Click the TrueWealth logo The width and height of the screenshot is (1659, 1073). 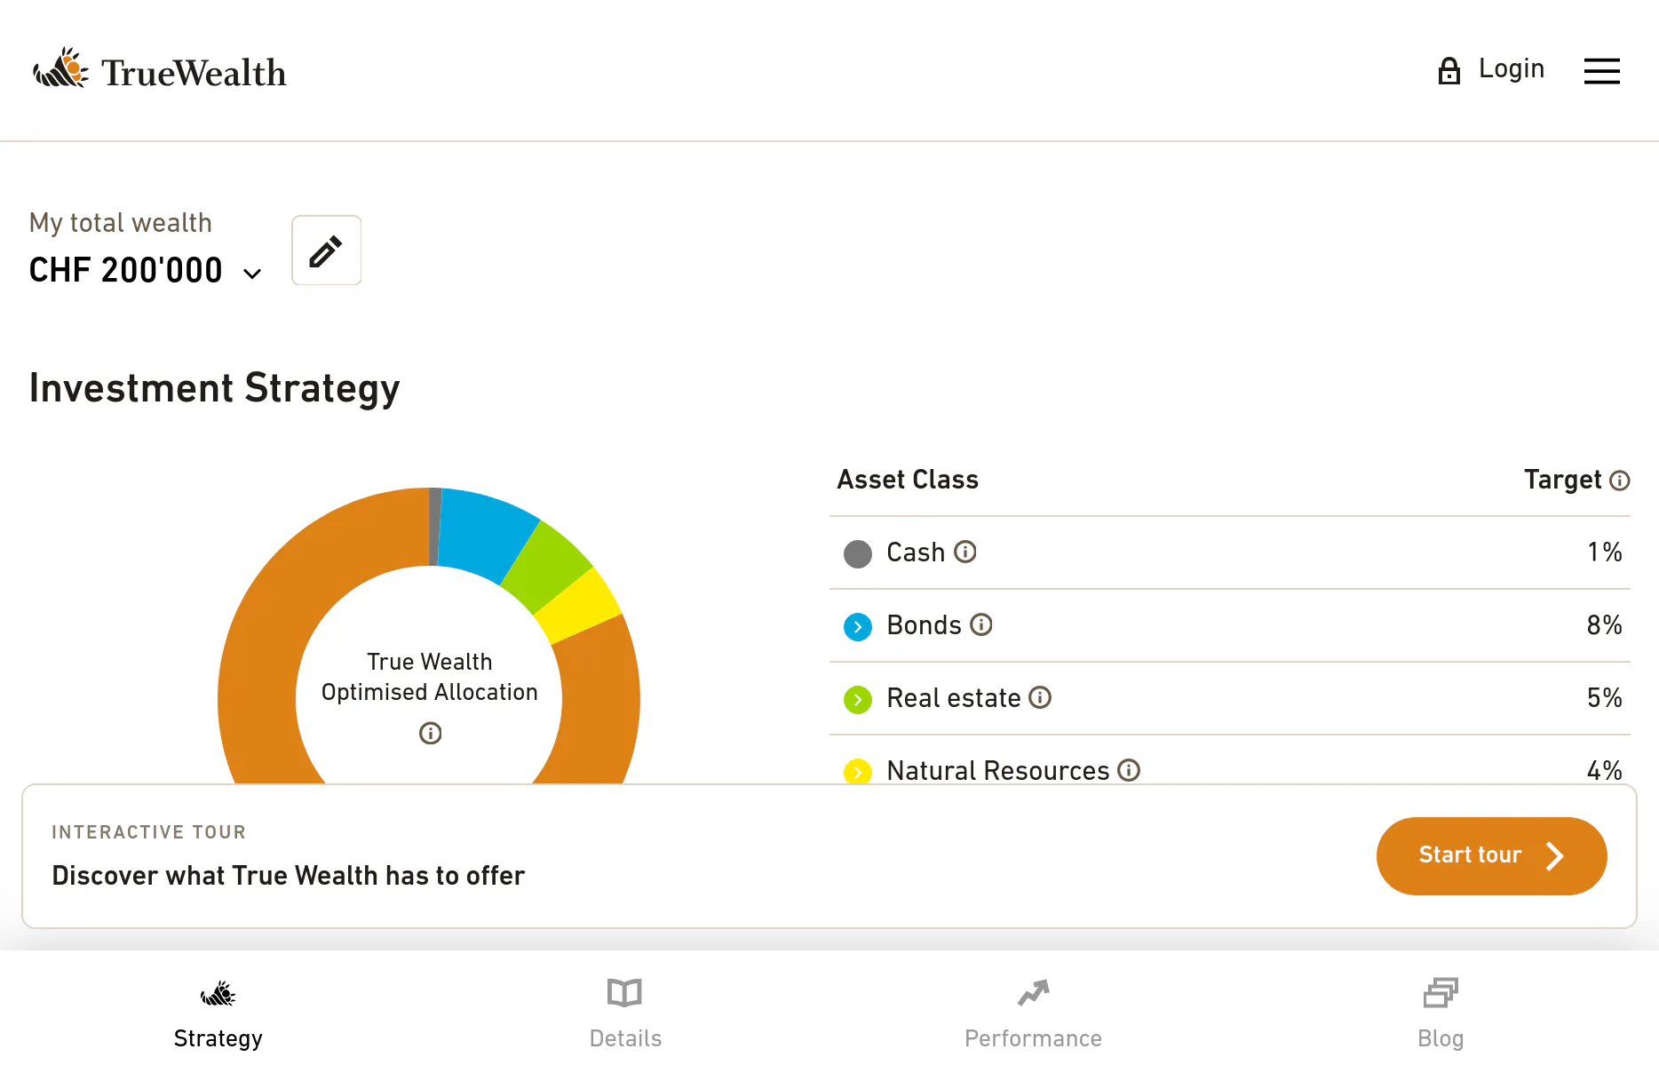[159, 70]
